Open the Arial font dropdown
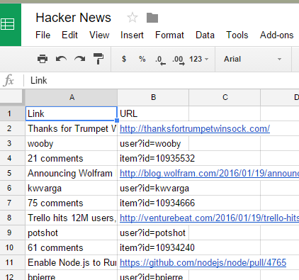 [253, 59]
